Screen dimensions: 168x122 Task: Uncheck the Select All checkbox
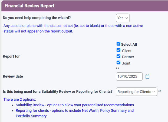(x=118, y=44)
